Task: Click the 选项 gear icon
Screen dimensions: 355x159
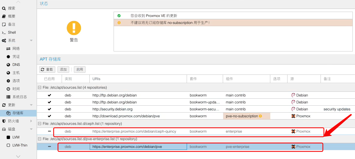Action: pyautogui.click(x=8, y=81)
